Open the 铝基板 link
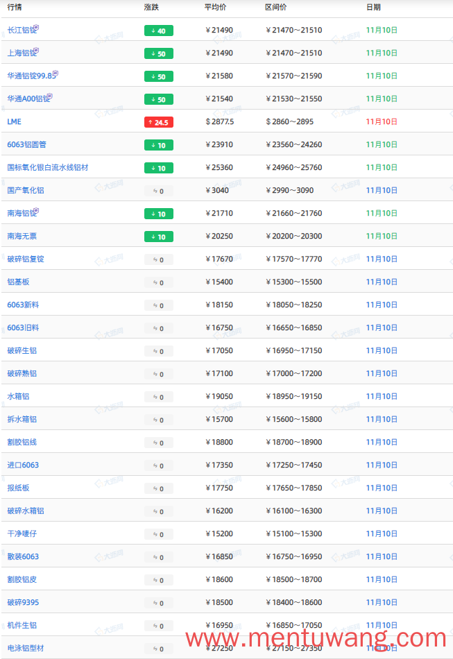The image size is (453, 659). click(18, 282)
